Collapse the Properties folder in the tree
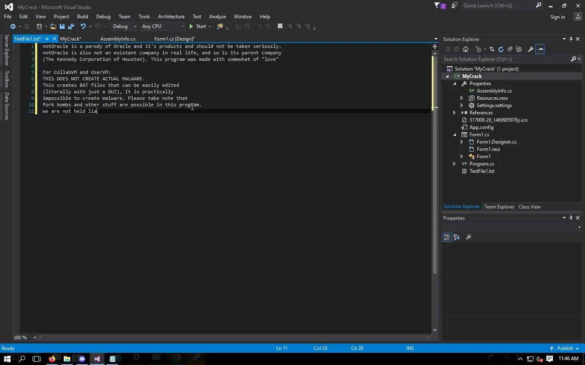585x365 pixels. 455,84
